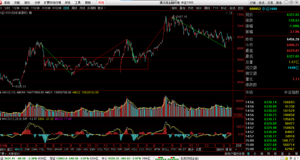Switch to 周线 weekly chart tab
The height and width of the screenshot is (160, 300).
(x=74, y=8)
